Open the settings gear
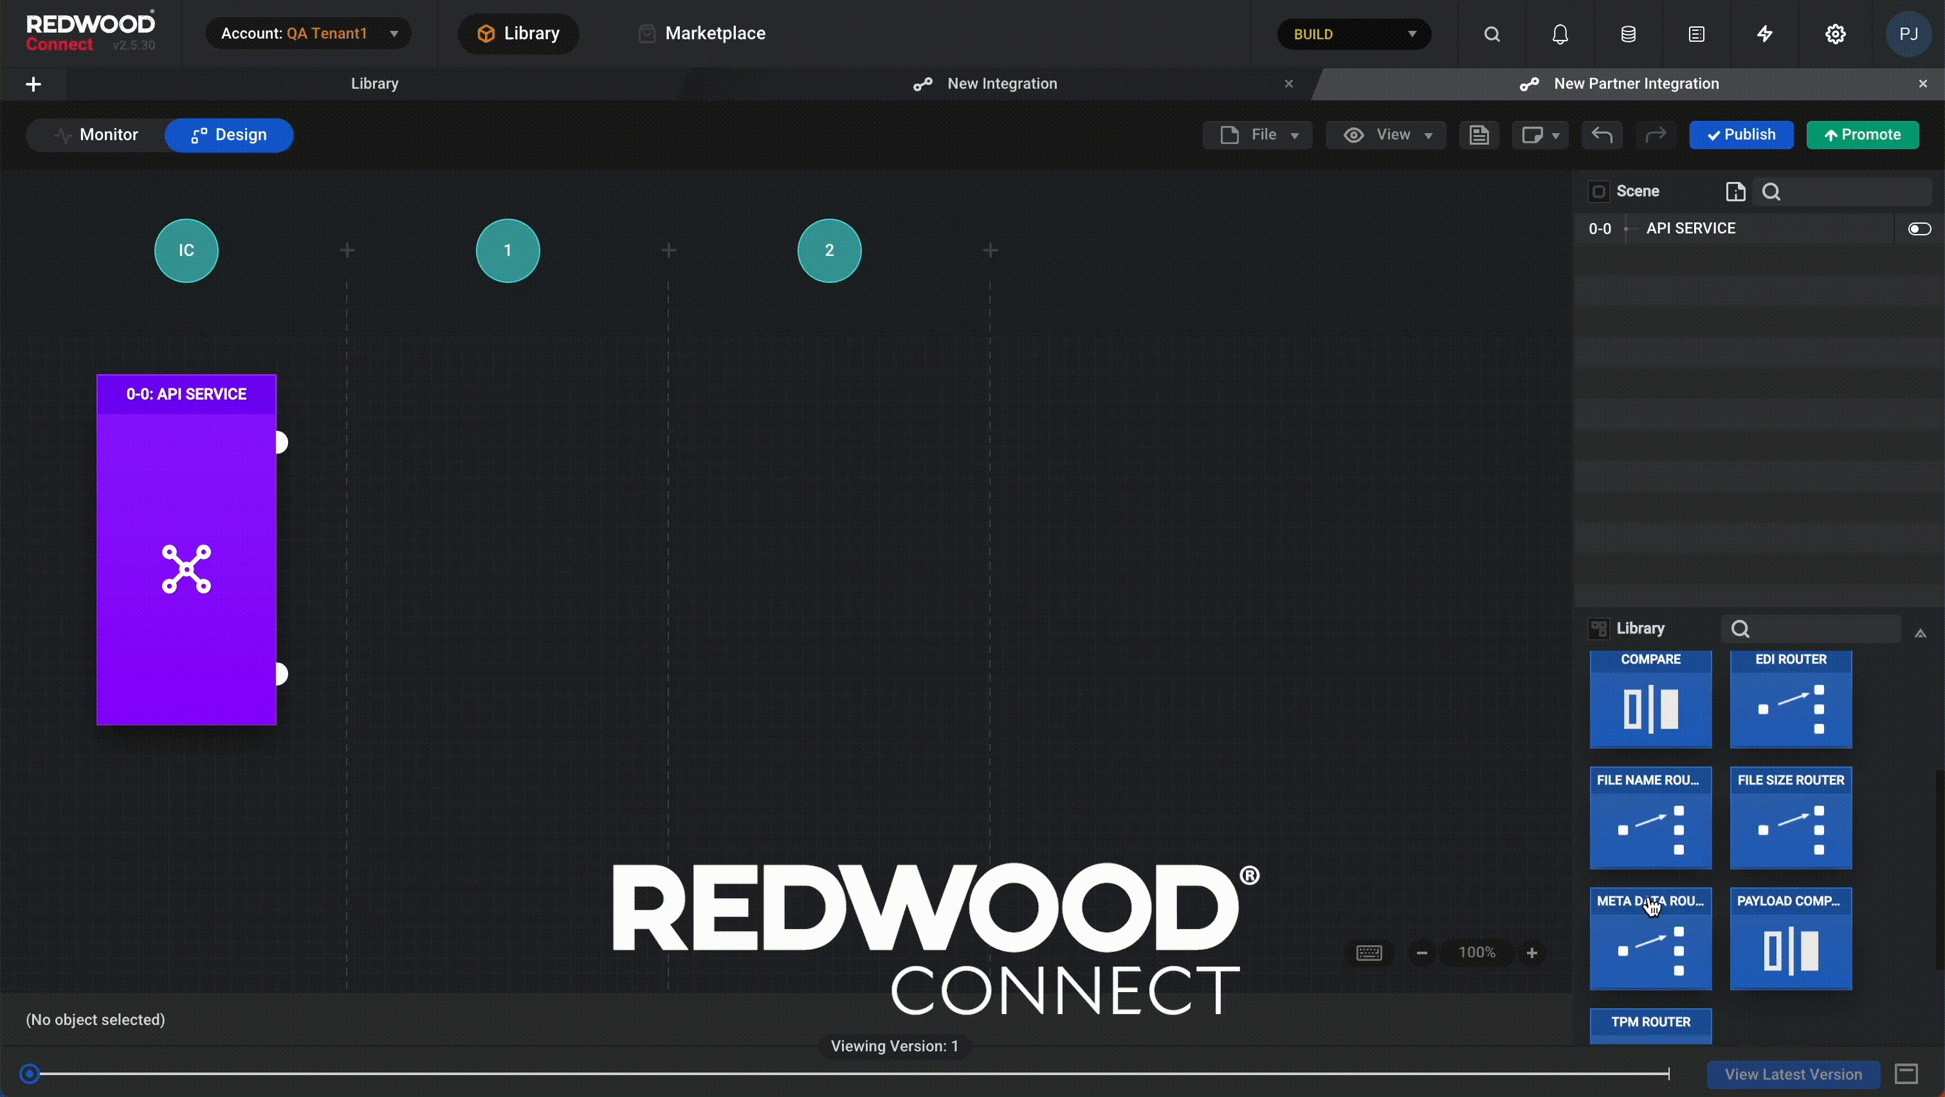The height and width of the screenshot is (1097, 1945). [x=1836, y=34]
